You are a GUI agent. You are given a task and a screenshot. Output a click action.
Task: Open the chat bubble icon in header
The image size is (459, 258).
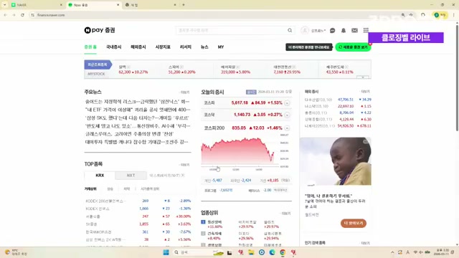coord(332,30)
